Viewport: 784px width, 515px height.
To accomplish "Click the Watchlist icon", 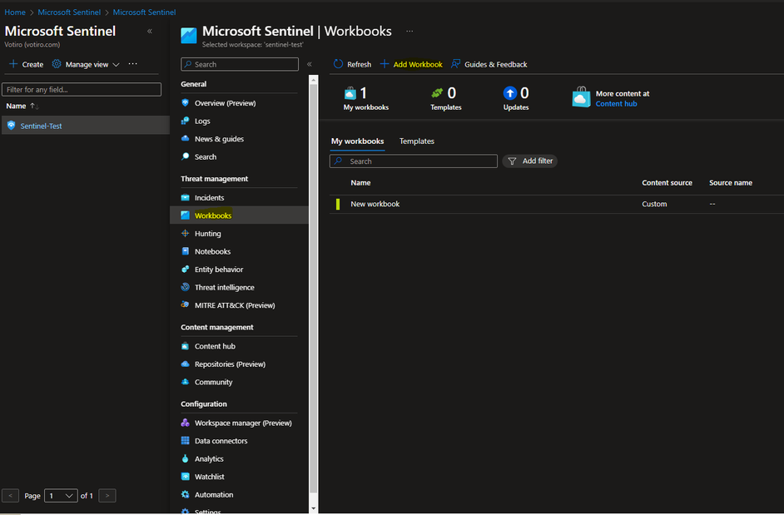I will (x=185, y=477).
